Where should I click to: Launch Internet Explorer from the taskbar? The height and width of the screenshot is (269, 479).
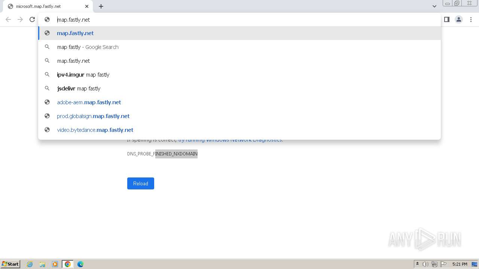[30, 264]
